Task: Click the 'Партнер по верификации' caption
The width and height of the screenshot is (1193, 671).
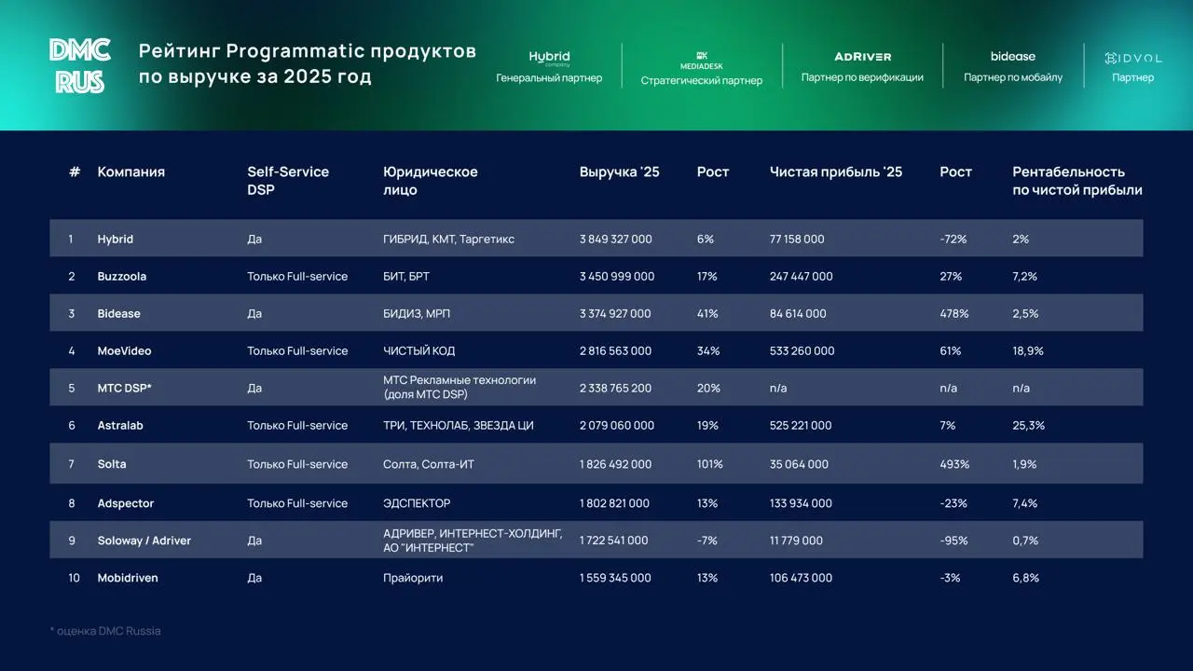Action: tap(862, 77)
